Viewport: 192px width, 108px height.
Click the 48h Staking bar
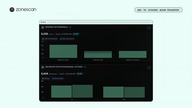(114, 92)
